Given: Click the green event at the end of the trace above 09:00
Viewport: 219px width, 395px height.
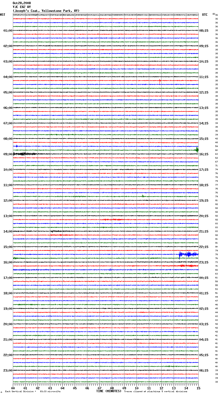Looking at the screenshot, I should coord(197,150).
